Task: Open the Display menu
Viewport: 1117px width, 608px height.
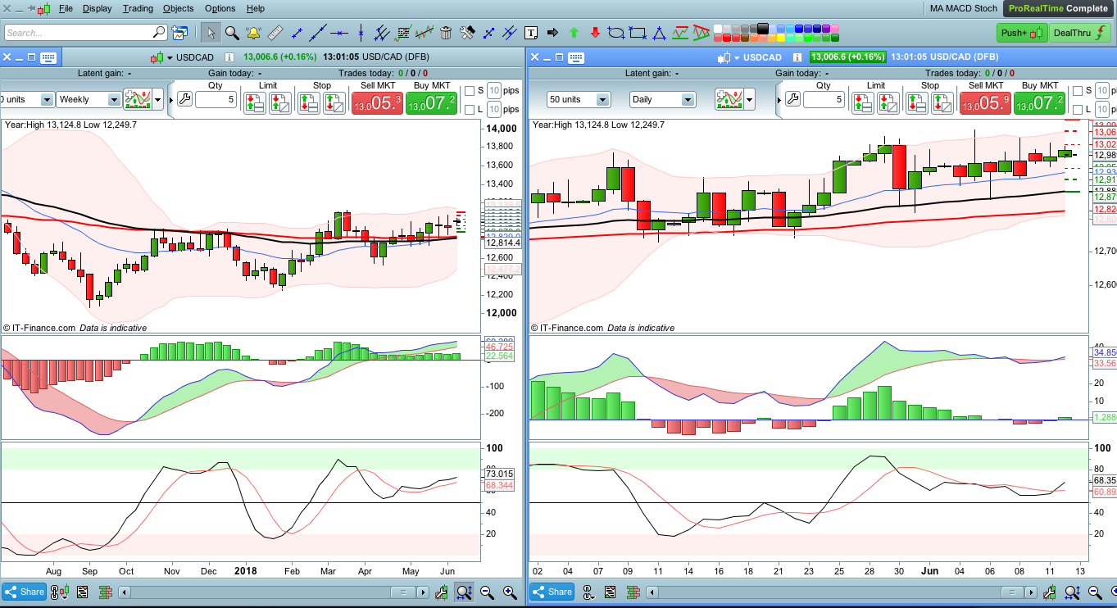Action: [x=98, y=8]
